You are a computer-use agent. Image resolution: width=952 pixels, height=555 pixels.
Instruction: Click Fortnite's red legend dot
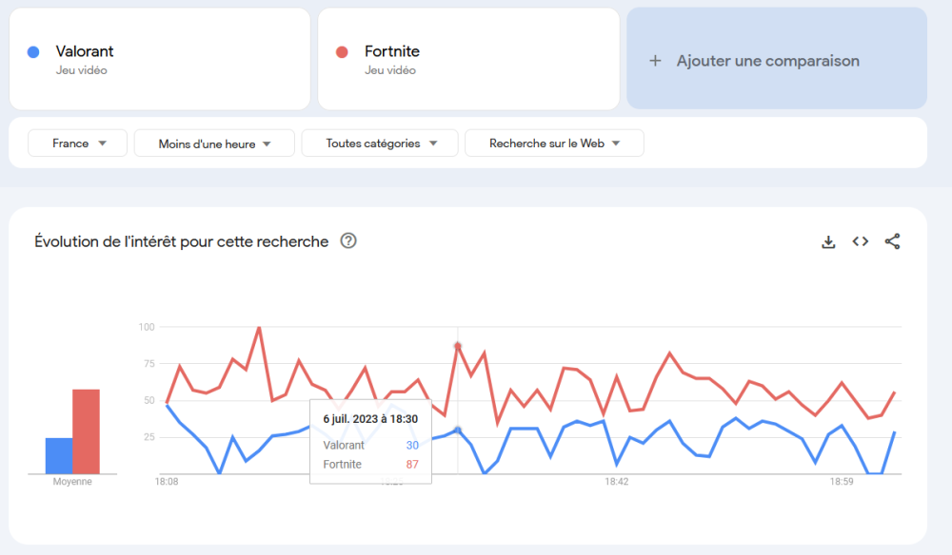pos(343,51)
